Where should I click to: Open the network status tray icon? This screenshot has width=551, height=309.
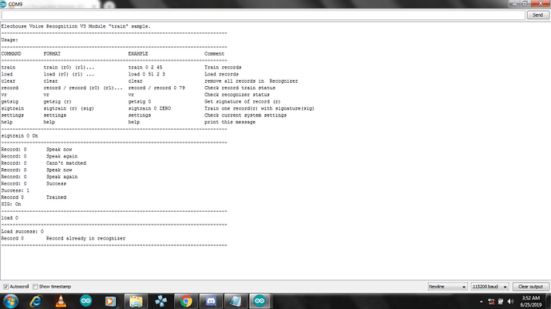tap(491, 302)
